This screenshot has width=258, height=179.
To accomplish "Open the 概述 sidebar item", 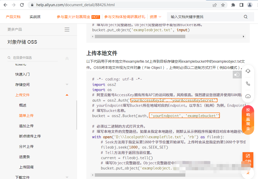I will coord(23,105).
